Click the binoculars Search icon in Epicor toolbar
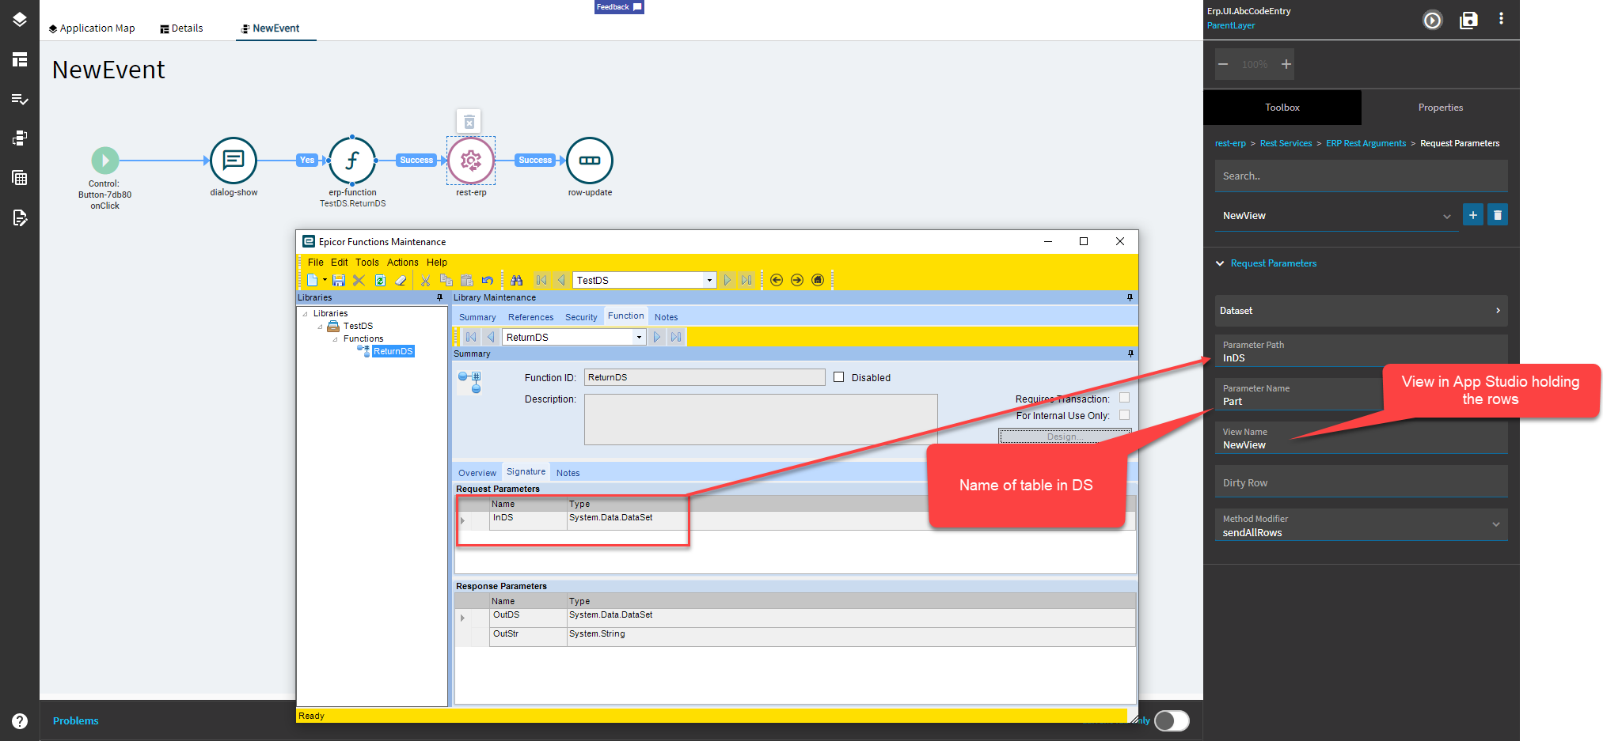Viewport: 1603px width, 741px height. 517,280
